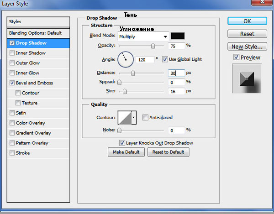This screenshot has height=214, width=274.
Task: Toggle the Preview checkbox
Action: click(x=236, y=57)
